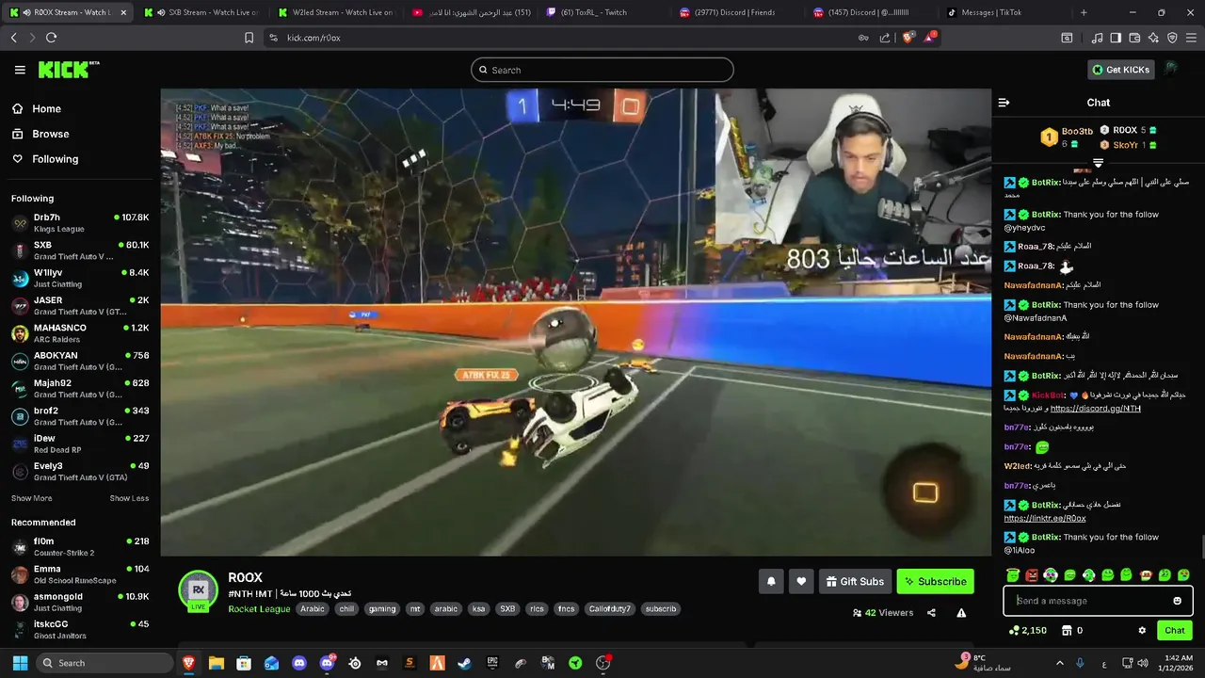Open Brave Rewards triangle icon
1205x678 pixels.
(x=930, y=38)
